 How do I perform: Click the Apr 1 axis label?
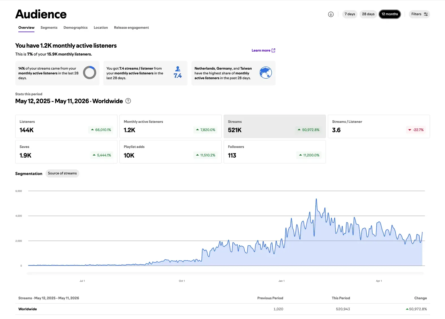tap(379, 281)
